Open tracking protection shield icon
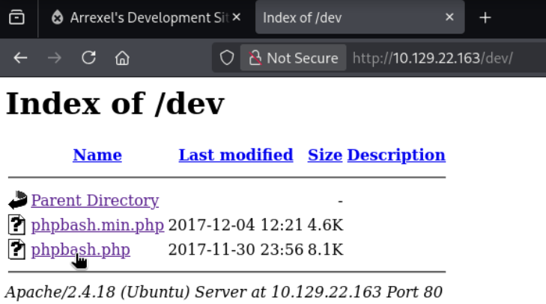This screenshot has height=304, width=546. [x=227, y=58]
